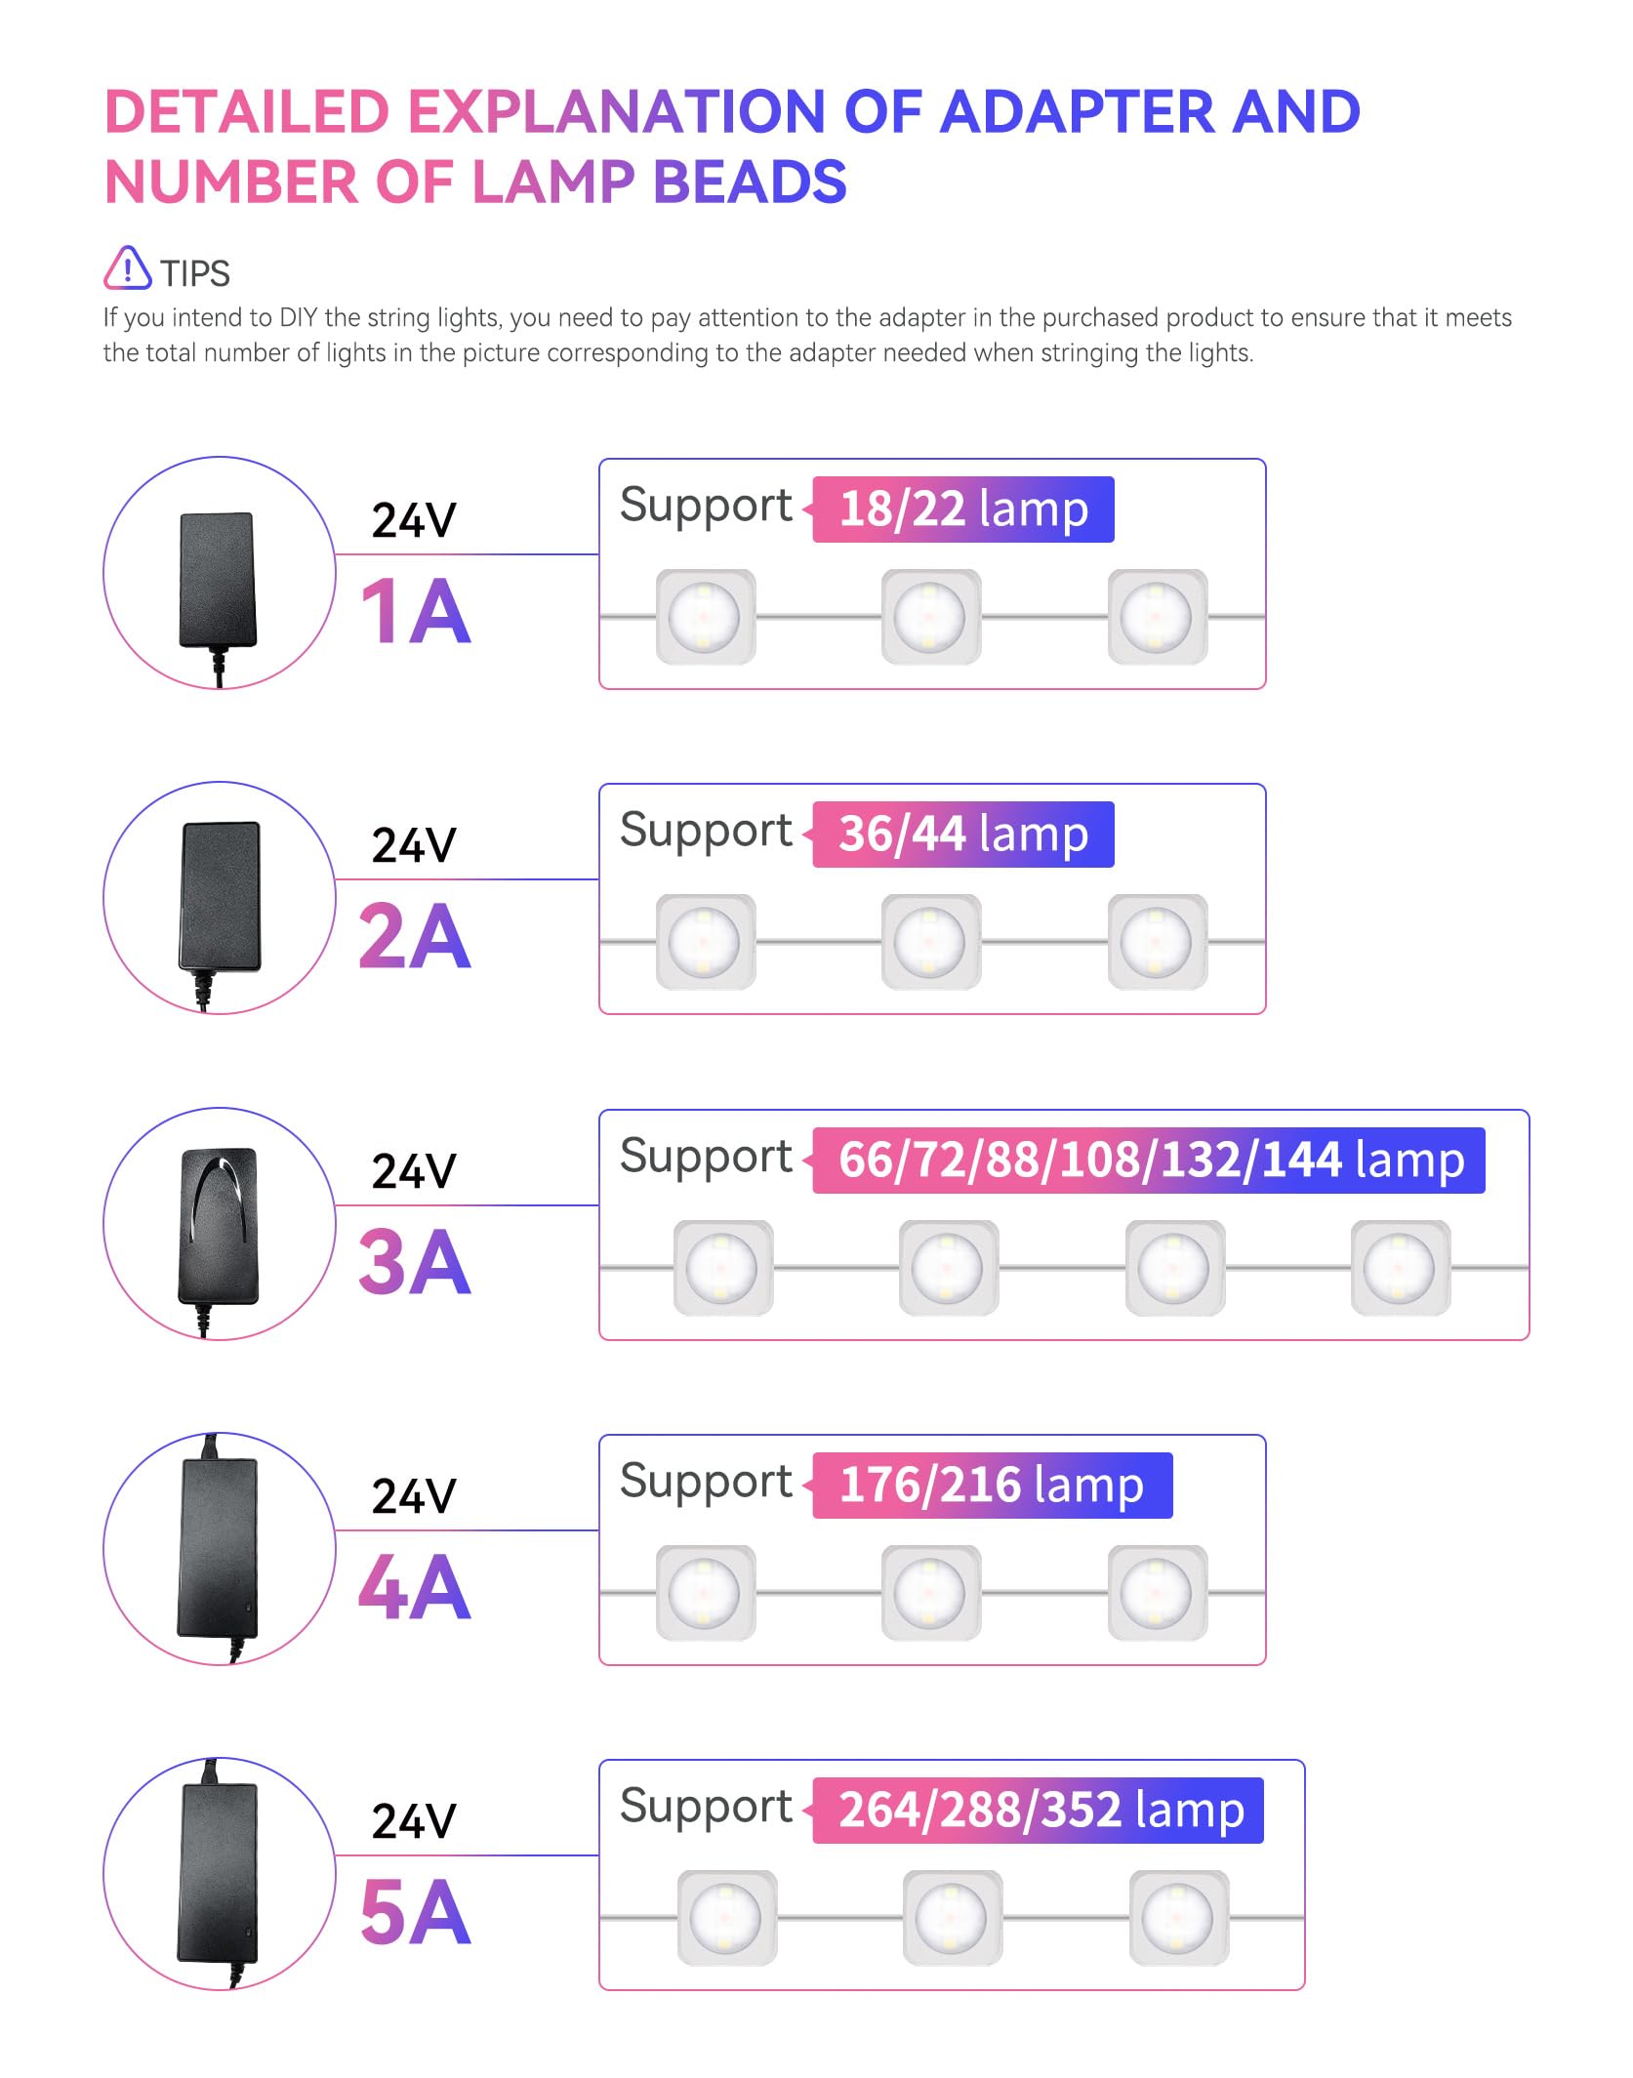Viewport: 1633px width, 2078px height.
Task: Click the 18/22 lamp label
Action: [962, 509]
